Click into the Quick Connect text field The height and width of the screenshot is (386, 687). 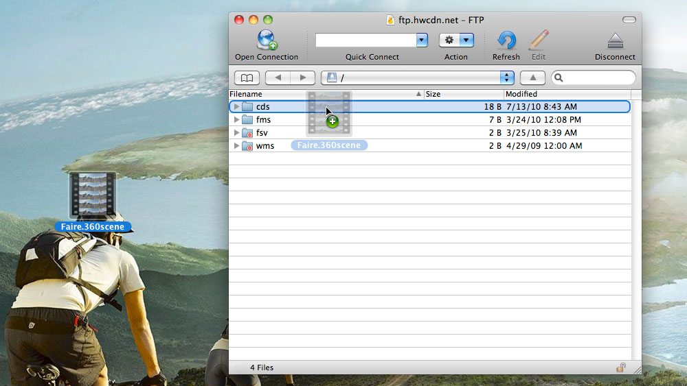[x=366, y=40]
